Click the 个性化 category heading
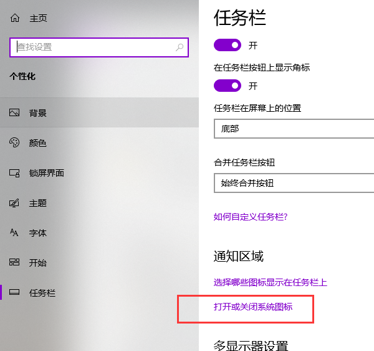The height and width of the screenshot is (351, 374). coord(22,76)
